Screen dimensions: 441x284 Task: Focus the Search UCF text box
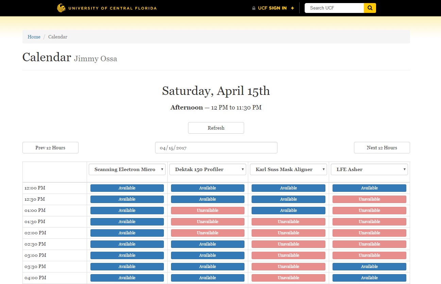[334, 8]
